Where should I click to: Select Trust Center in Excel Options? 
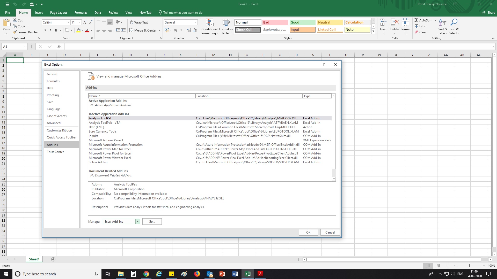pyautogui.click(x=55, y=152)
